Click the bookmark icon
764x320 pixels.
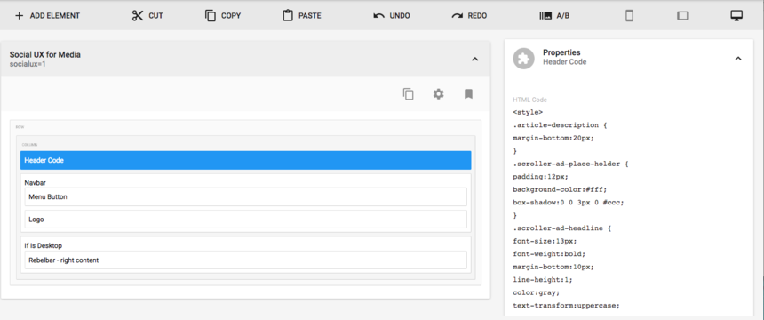click(x=468, y=93)
